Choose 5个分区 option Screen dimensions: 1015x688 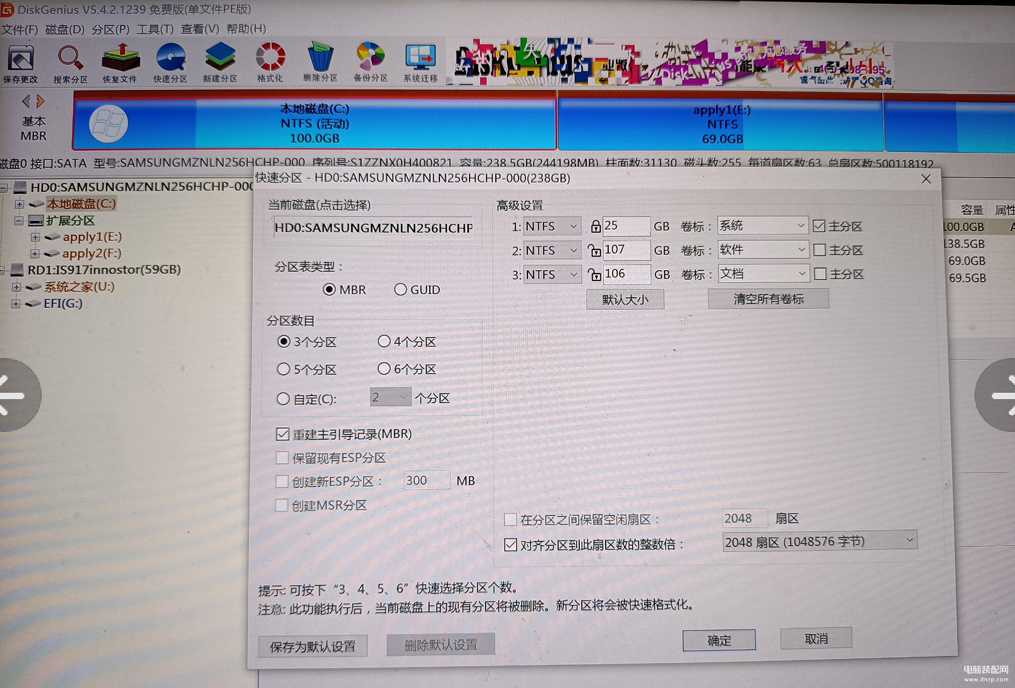pyautogui.click(x=284, y=369)
